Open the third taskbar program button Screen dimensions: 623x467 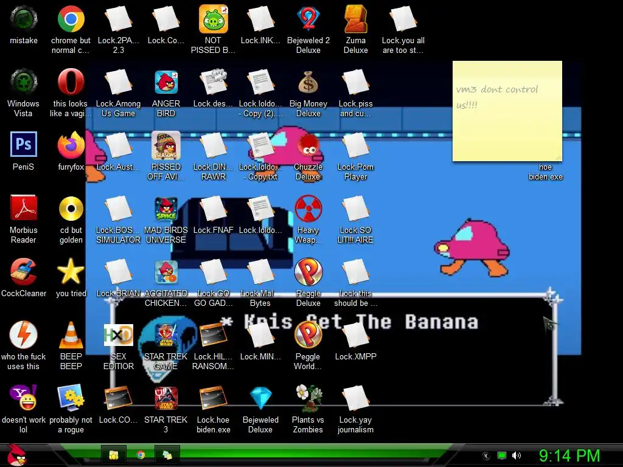167,455
